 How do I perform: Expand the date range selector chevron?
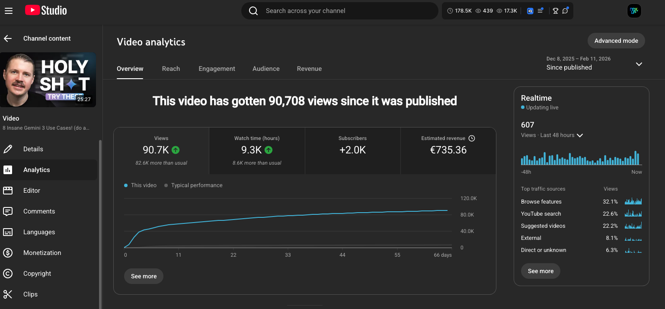[639, 64]
